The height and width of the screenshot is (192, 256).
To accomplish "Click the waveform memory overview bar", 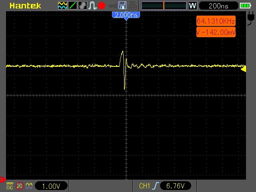I will pyautogui.click(x=164, y=6).
